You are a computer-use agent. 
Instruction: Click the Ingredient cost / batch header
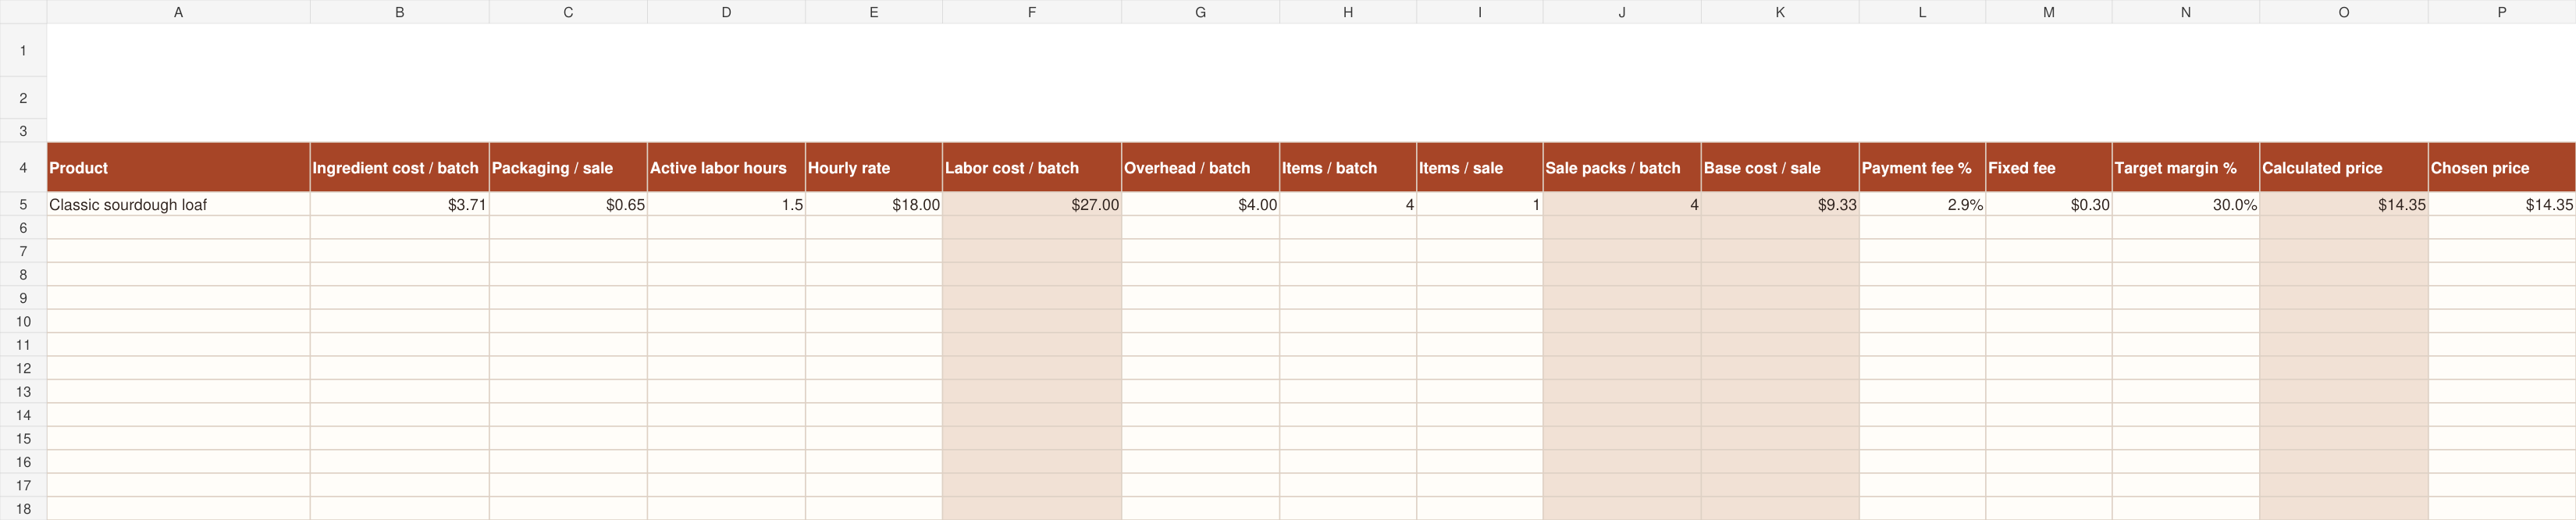[399, 167]
